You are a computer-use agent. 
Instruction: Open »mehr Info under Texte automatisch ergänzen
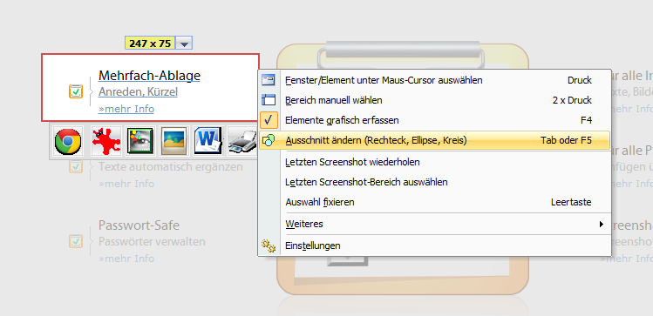point(126,184)
